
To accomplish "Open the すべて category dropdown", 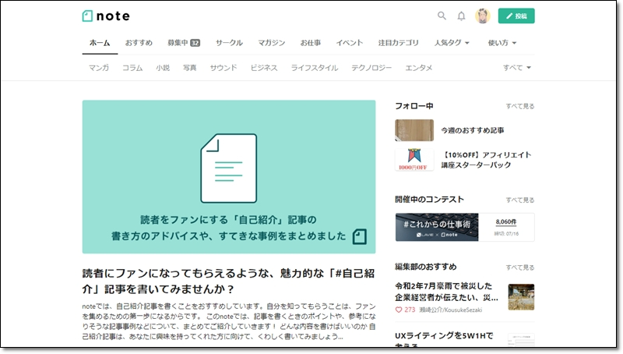I will coord(517,68).
